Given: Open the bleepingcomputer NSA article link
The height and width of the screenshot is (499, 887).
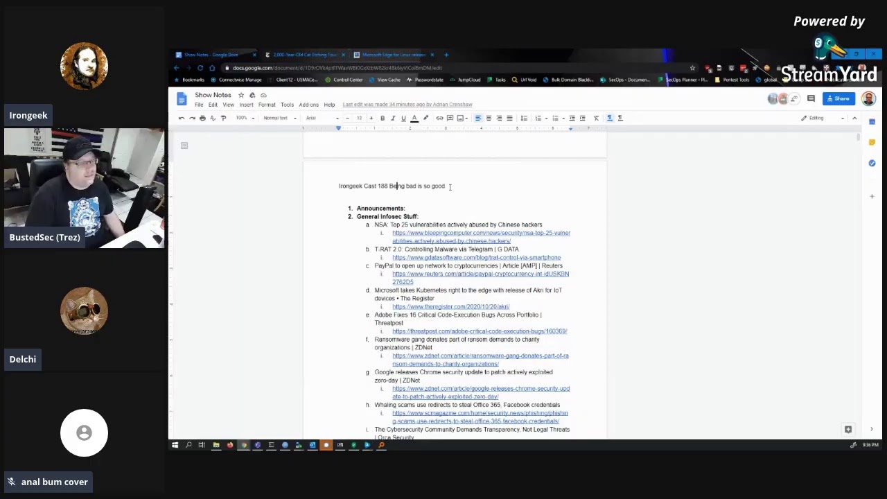Looking at the screenshot, I should click(x=481, y=237).
